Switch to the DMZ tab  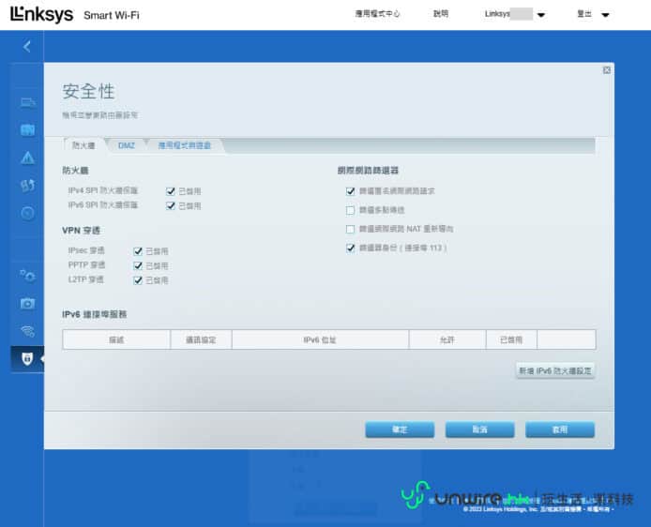[126, 145]
